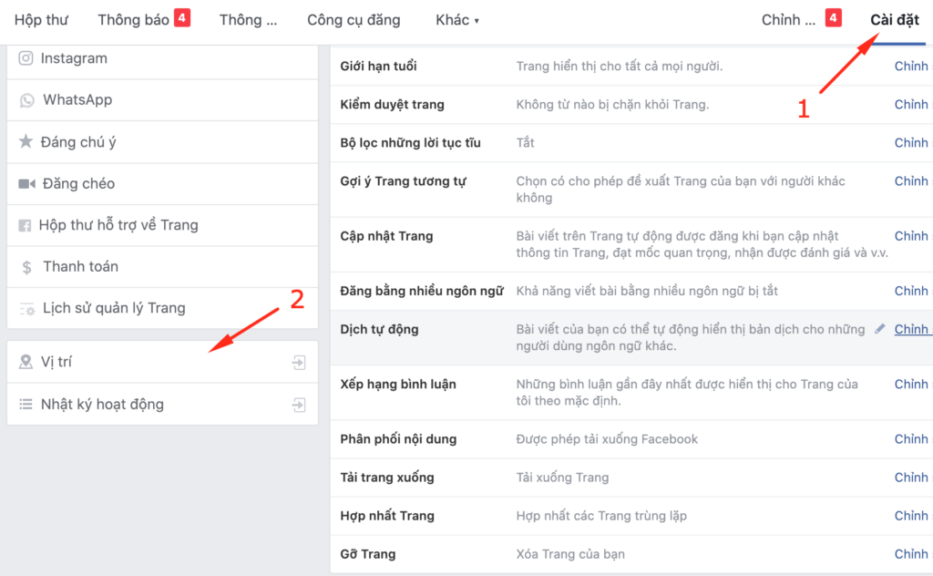This screenshot has height=576, width=933.
Task: Click the arrow icon beside Vị trí
Action: pos(299,362)
